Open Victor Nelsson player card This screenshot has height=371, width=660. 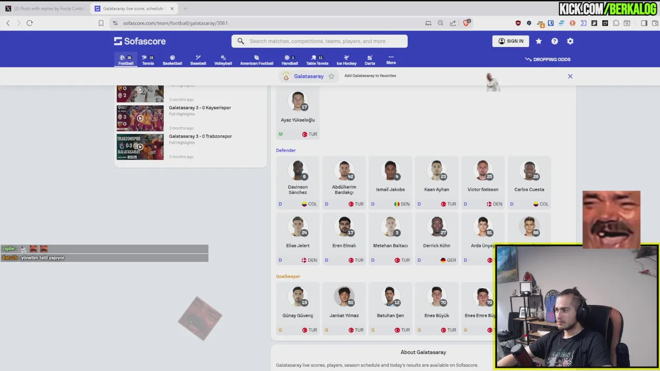[x=483, y=183]
